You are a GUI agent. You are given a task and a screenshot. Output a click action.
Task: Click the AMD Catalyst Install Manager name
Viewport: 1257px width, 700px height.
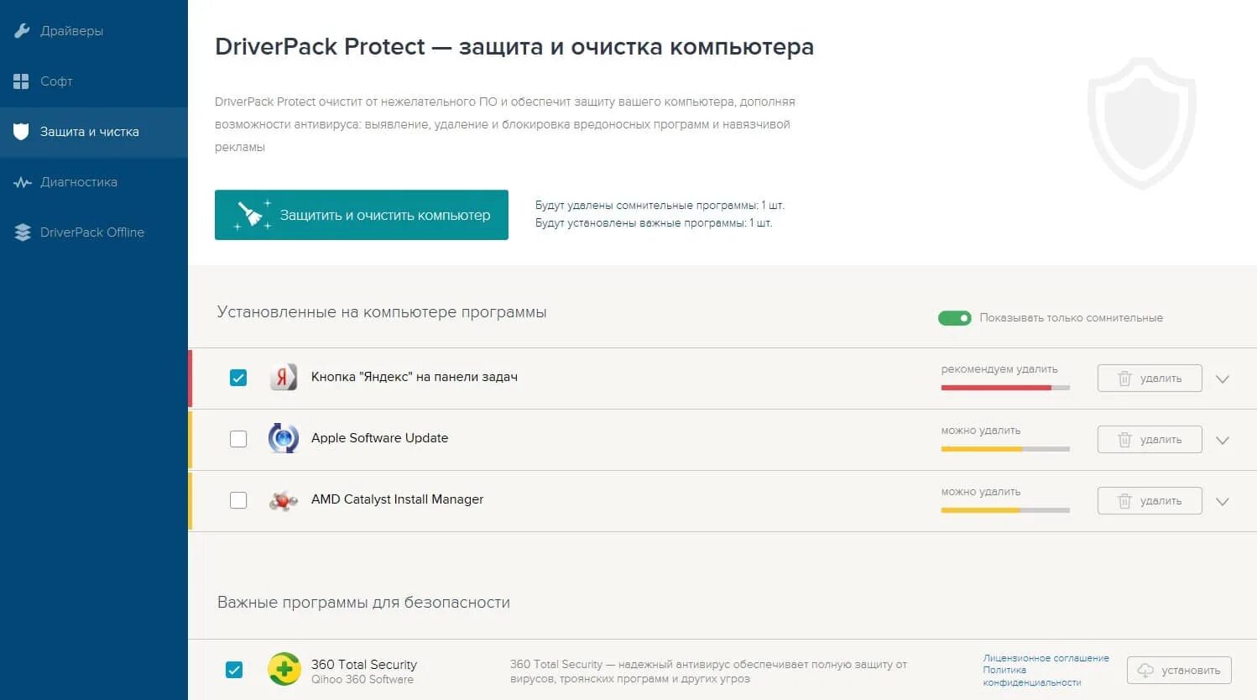pyautogui.click(x=397, y=499)
